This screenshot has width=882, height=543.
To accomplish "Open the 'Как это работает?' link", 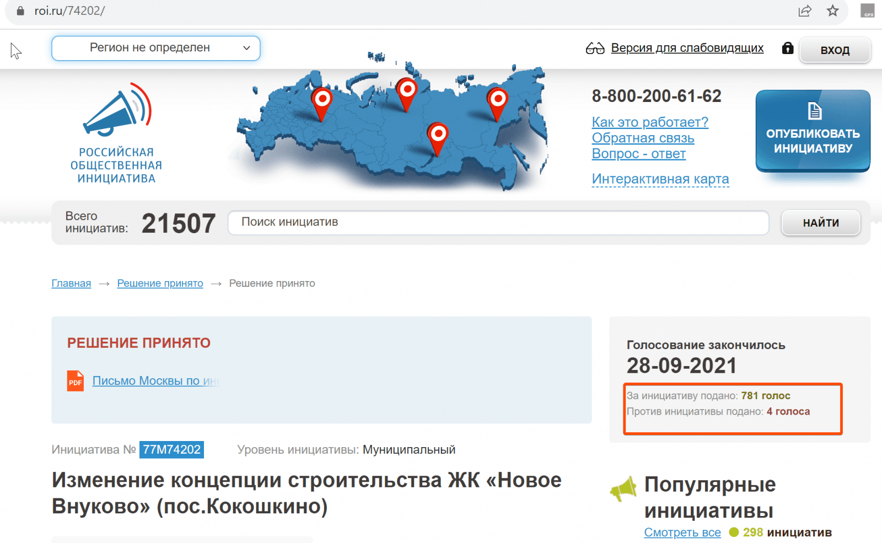I will [650, 122].
